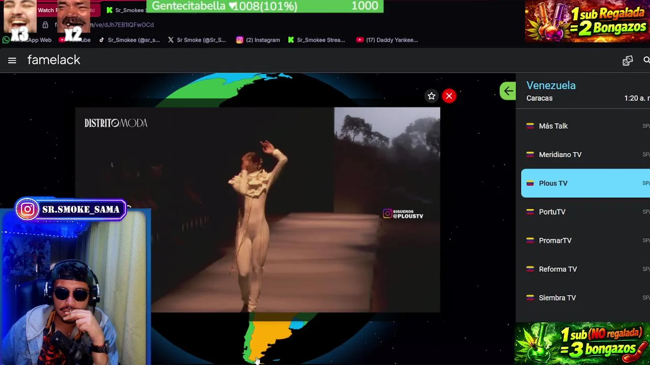The image size is (650, 365).
Task: Click the Venezuela flag beside Más Talk
Action: [x=530, y=126]
